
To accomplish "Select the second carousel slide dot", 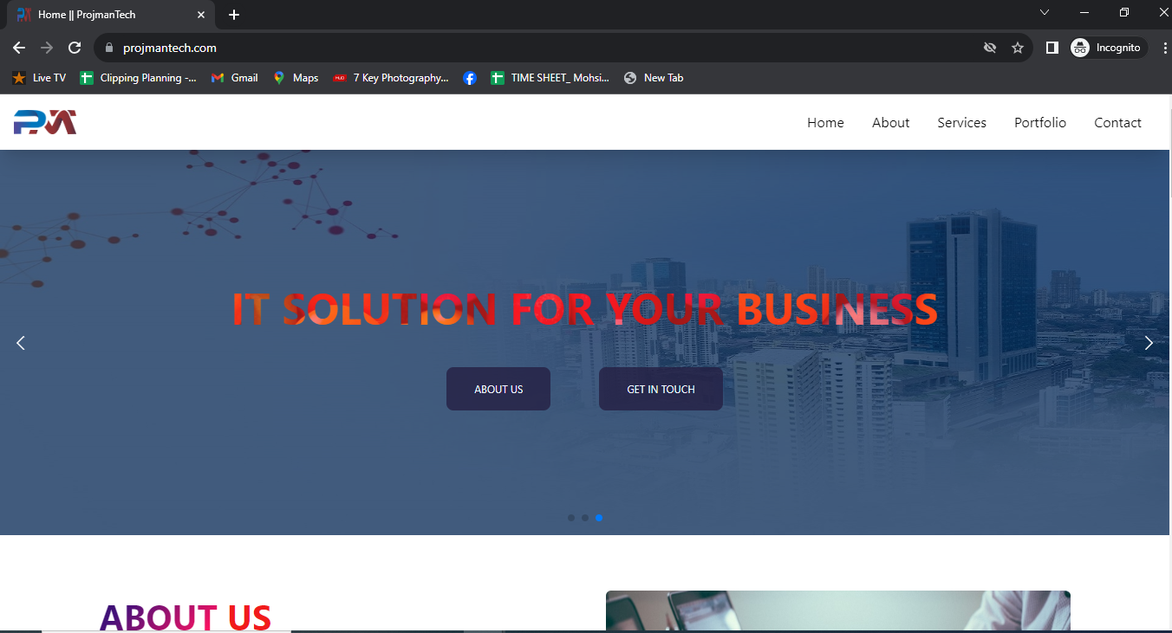I will (585, 518).
